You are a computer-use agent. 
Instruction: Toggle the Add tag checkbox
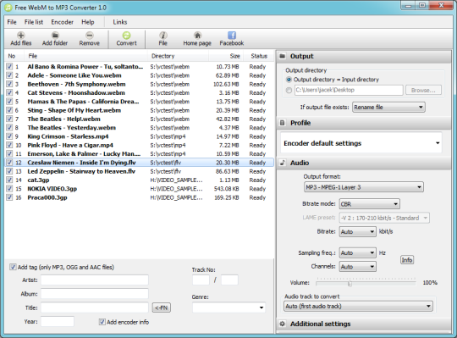[x=13, y=267]
